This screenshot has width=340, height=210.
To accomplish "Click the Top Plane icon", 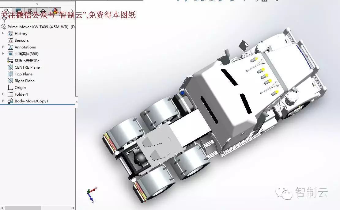I will (10, 74).
